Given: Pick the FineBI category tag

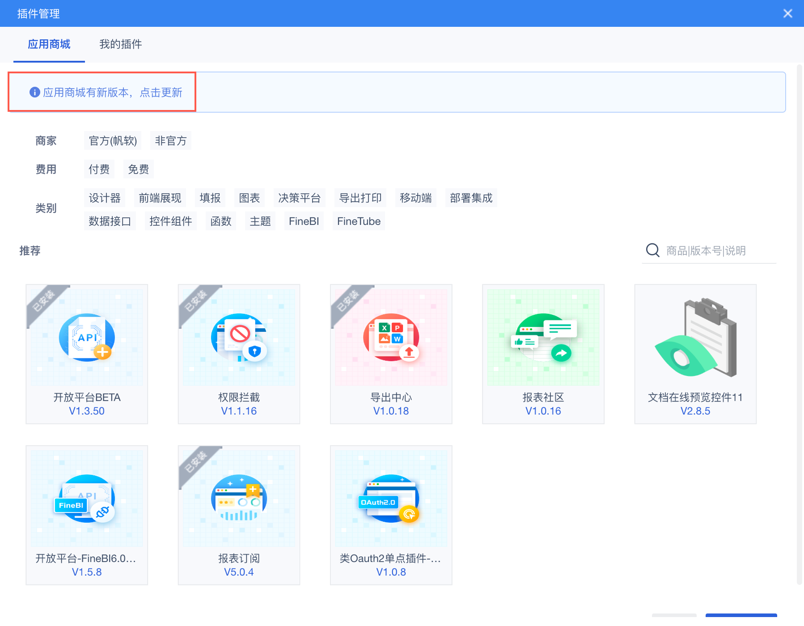Looking at the screenshot, I should pyautogui.click(x=304, y=221).
